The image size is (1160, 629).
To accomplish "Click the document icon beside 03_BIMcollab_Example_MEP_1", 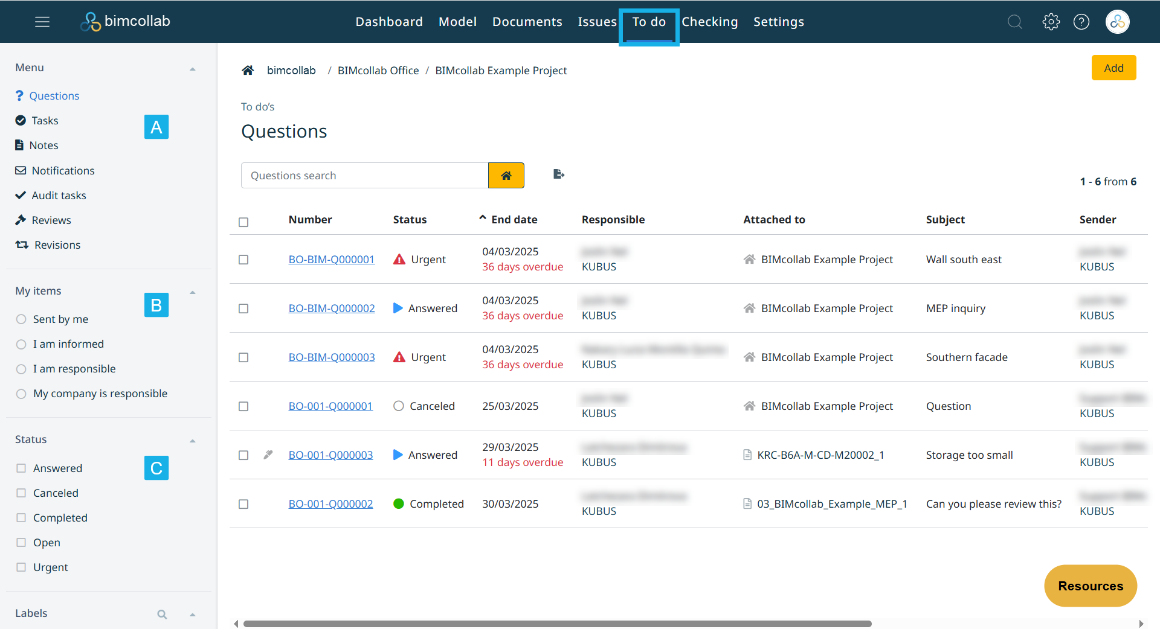I will click(x=747, y=503).
